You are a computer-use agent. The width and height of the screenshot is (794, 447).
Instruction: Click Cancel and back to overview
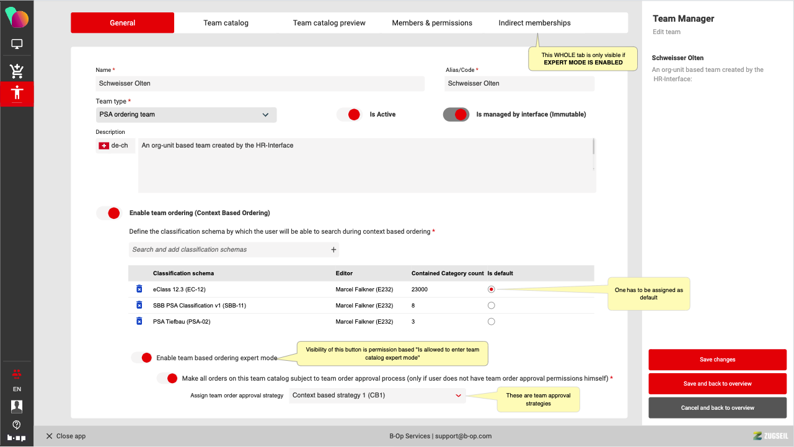click(717, 408)
